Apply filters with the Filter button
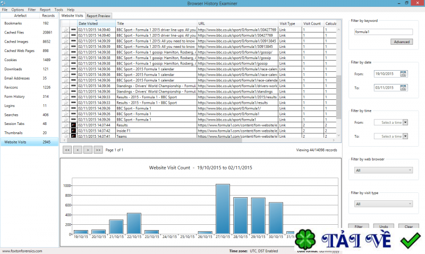The width and height of the screenshot is (425, 254). point(358,226)
